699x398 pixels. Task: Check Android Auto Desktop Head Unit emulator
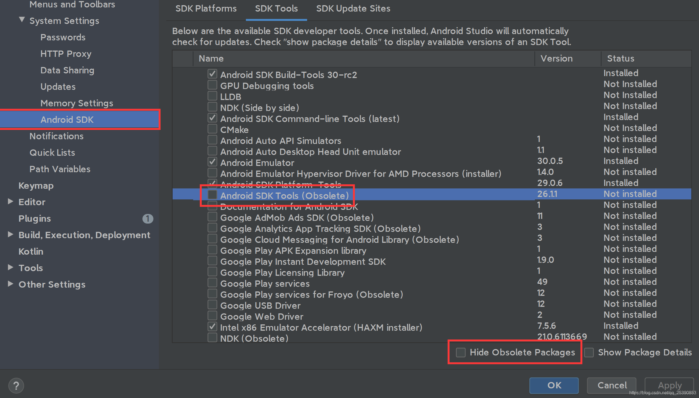pos(212,151)
